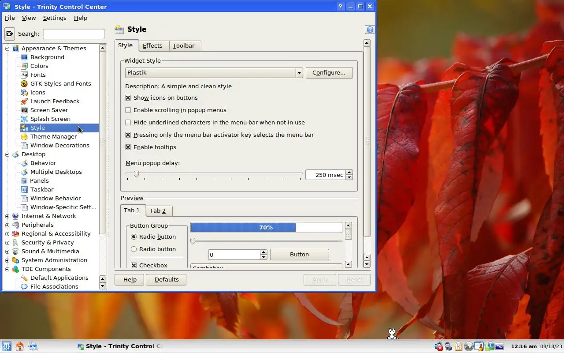564x353 pixels.
Task: Open the Background settings icon in tree
Action: click(x=24, y=57)
